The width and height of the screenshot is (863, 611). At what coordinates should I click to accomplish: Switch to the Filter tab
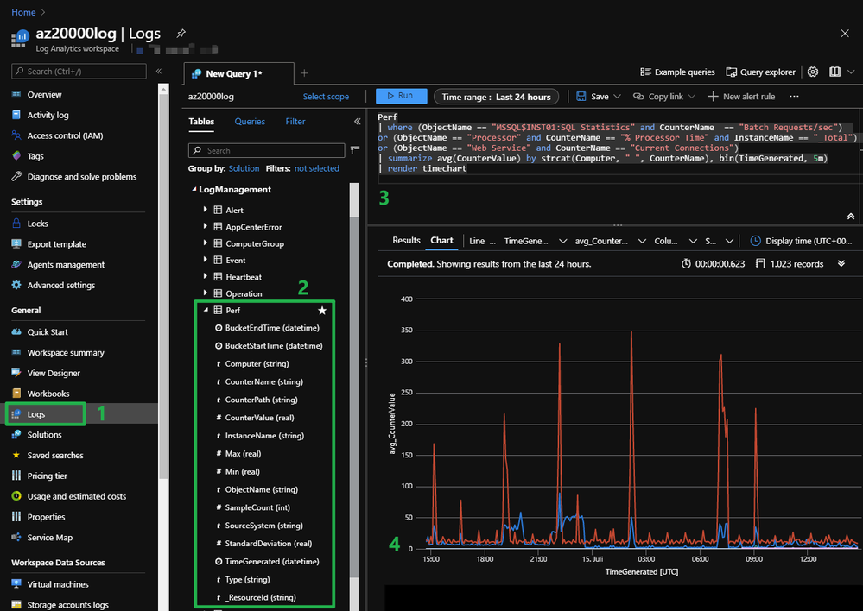(295, 122)
